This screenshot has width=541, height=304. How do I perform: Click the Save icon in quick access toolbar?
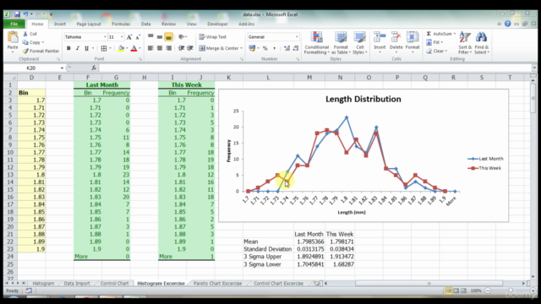pos(17,14)
